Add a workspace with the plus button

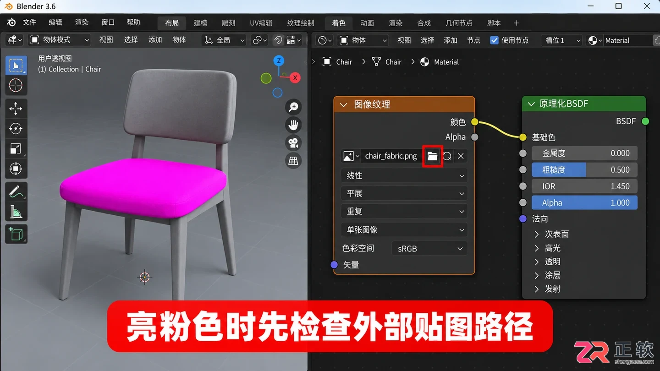click(517, 23)
